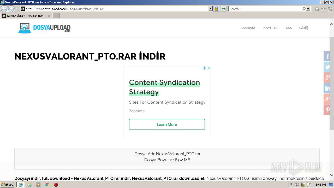The height and width of the screenshot is (188, 334).
Task: Refresh the page using refresh icon
Action: [x=224, y=9]
